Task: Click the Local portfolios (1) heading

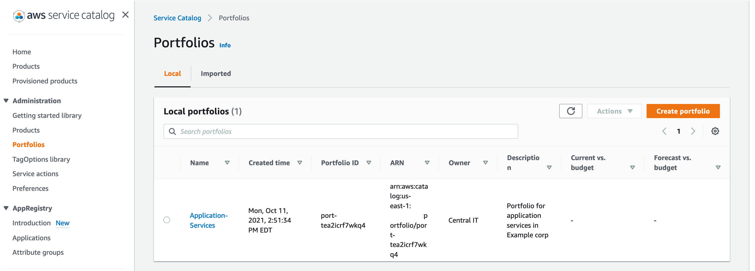Action: [202, 111]
